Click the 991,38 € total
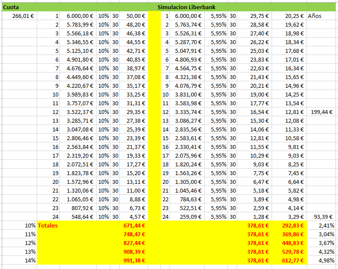The width and height of the screenshot is (338, 269). [134, 260]
